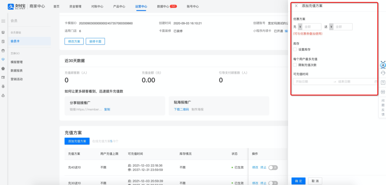Click the 问题反馈 feedback link
386x185 pixels.
point(383,107)
